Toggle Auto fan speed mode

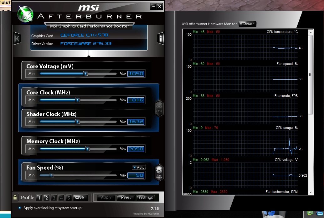click(x=139, y=167)
